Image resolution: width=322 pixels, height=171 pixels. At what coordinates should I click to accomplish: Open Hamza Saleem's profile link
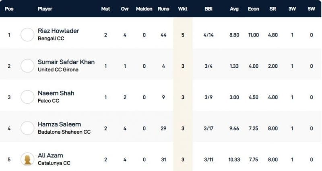[59, 124]
